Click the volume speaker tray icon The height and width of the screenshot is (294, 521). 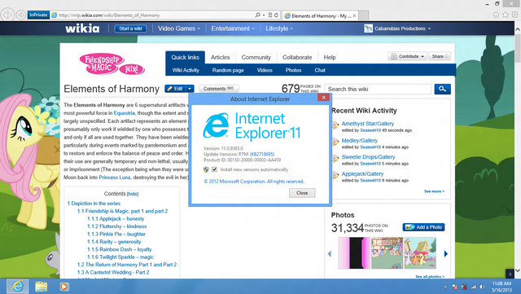click(x=483, y=287)
